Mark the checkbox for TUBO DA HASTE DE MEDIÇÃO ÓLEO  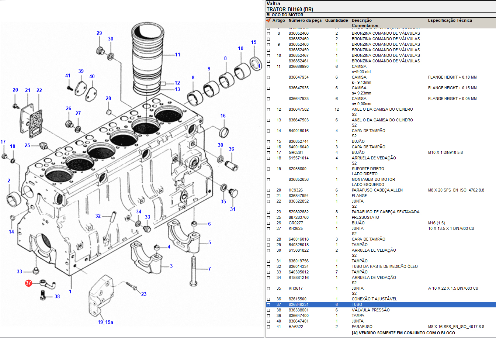coord(268,267)
